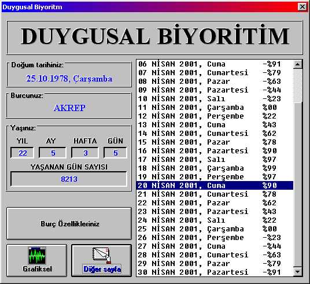
Task: Select row 14 NİSAN 2001, Cumartesi
Action: (x=215, y=134)
